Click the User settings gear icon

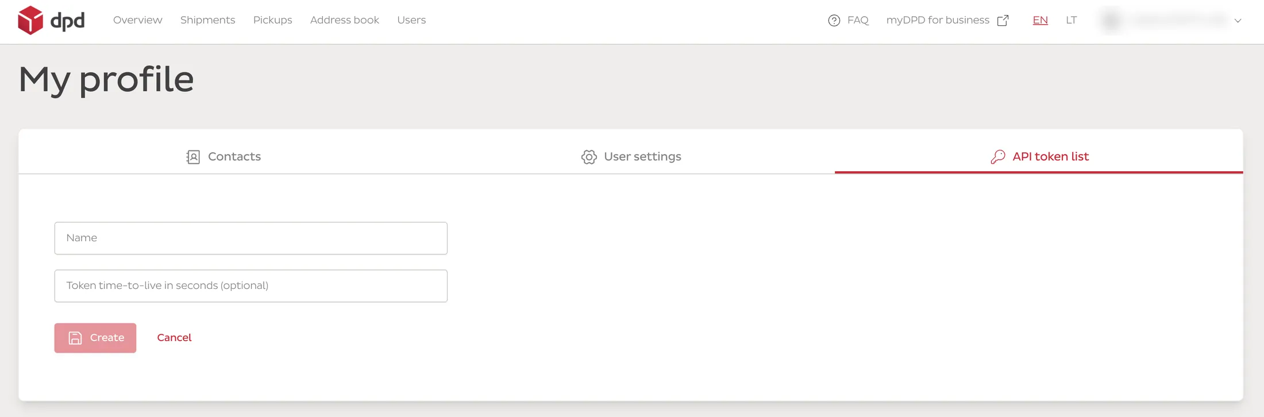click(x=589, y=157)
